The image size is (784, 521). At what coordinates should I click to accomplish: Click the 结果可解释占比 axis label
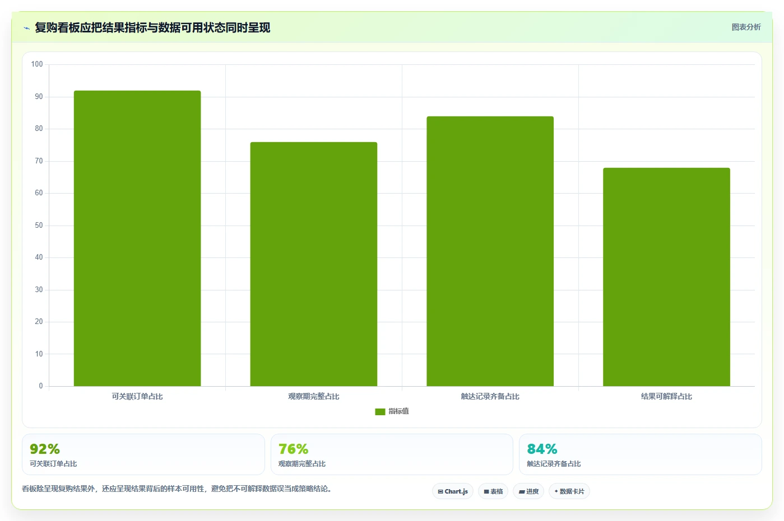pyautogui.click(x=666, y=396)
